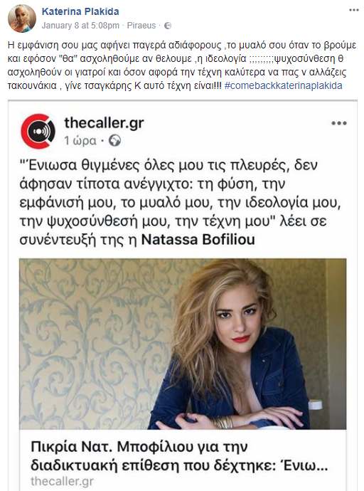The height and width of the screenshot is (491, 364).
Task: Click the globe privacy icon beside Piraeus
Action: coord(168,26)
